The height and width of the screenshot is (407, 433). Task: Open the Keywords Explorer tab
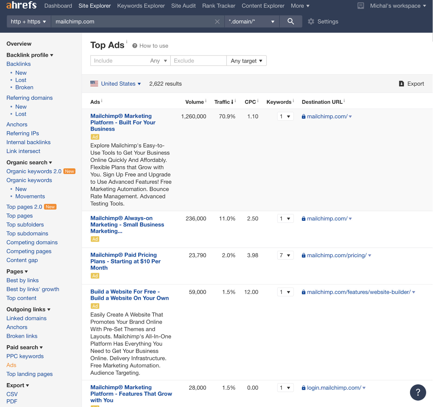coord(141,6)
